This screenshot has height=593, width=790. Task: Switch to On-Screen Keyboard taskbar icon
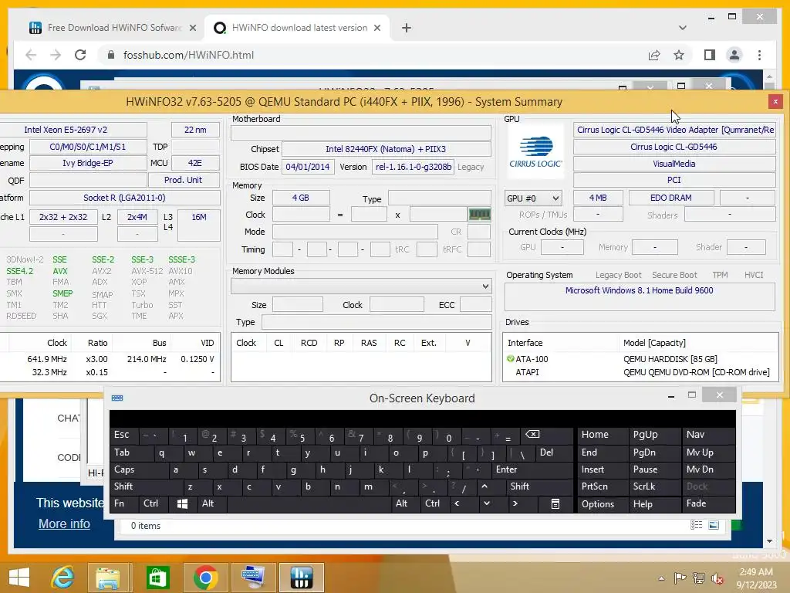tap(253, 578)
